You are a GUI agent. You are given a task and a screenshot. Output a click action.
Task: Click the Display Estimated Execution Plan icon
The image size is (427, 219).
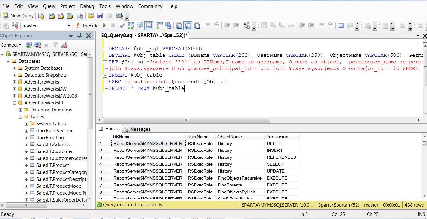click(x=131, y=26)
